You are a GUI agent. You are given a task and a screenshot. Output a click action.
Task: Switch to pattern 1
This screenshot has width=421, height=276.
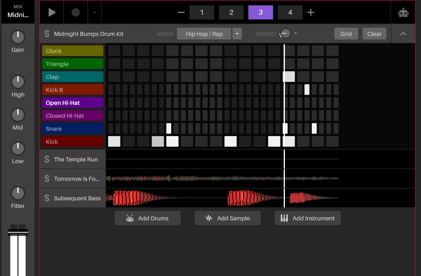(x=202, y=12)
